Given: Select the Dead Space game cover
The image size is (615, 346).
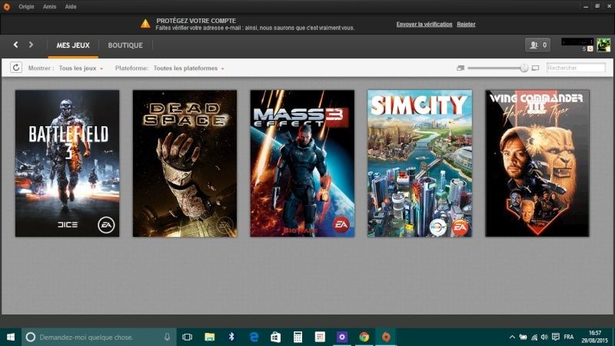Looking at the screenshot, I should [184, 164].
